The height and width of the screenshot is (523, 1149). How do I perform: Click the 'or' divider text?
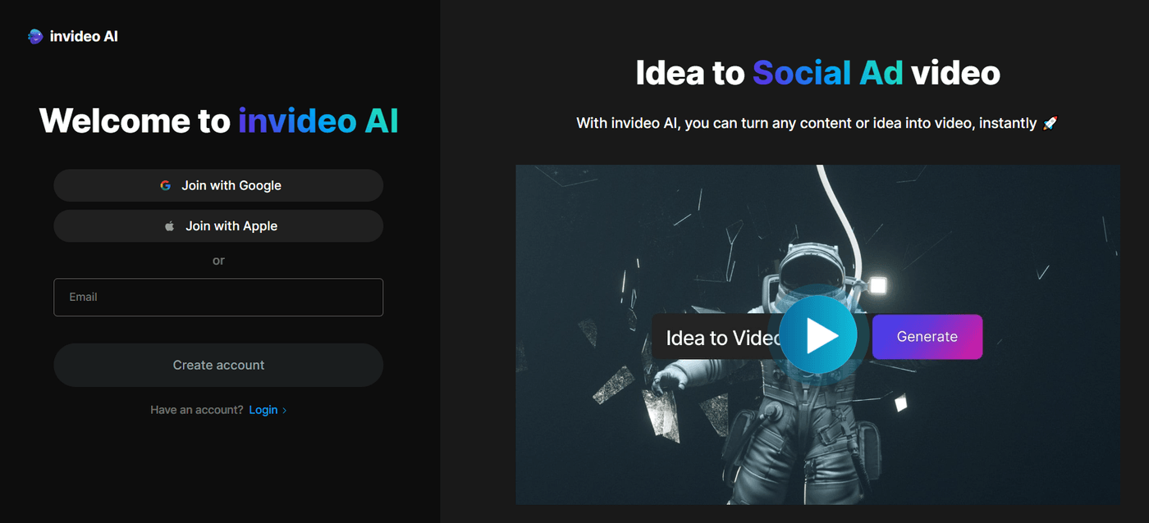coord(218,261)
